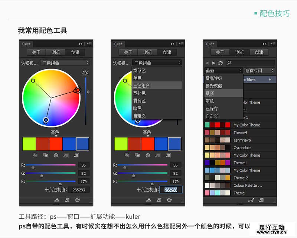Screen dimensions: 297x238
Task: Expand the 三色组合 rule dropdown in left panel
Action: [65, 63]
